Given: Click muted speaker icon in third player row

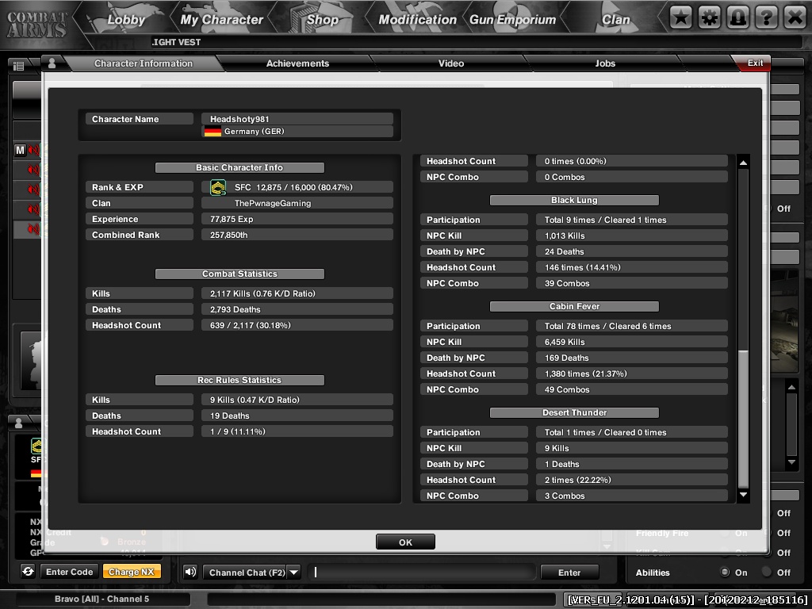Looking at the screenshot, I should 33,189.
